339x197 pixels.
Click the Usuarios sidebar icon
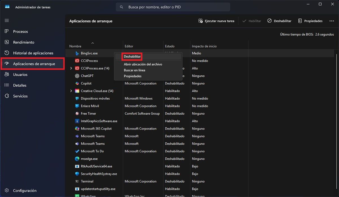coord(7,75)
